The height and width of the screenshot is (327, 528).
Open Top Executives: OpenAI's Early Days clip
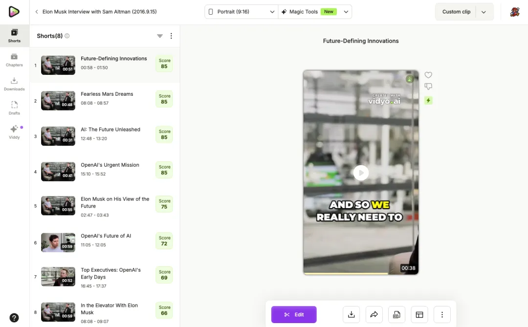(110, 273)
